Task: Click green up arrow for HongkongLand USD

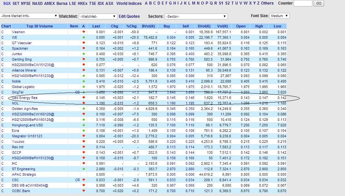Action: pyautogui.click(x=84, y=125)
